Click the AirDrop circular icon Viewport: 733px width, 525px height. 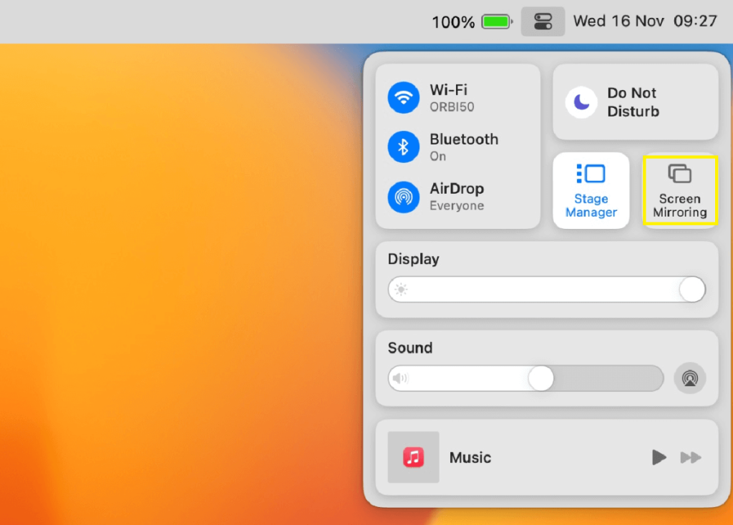pos(404,197)
